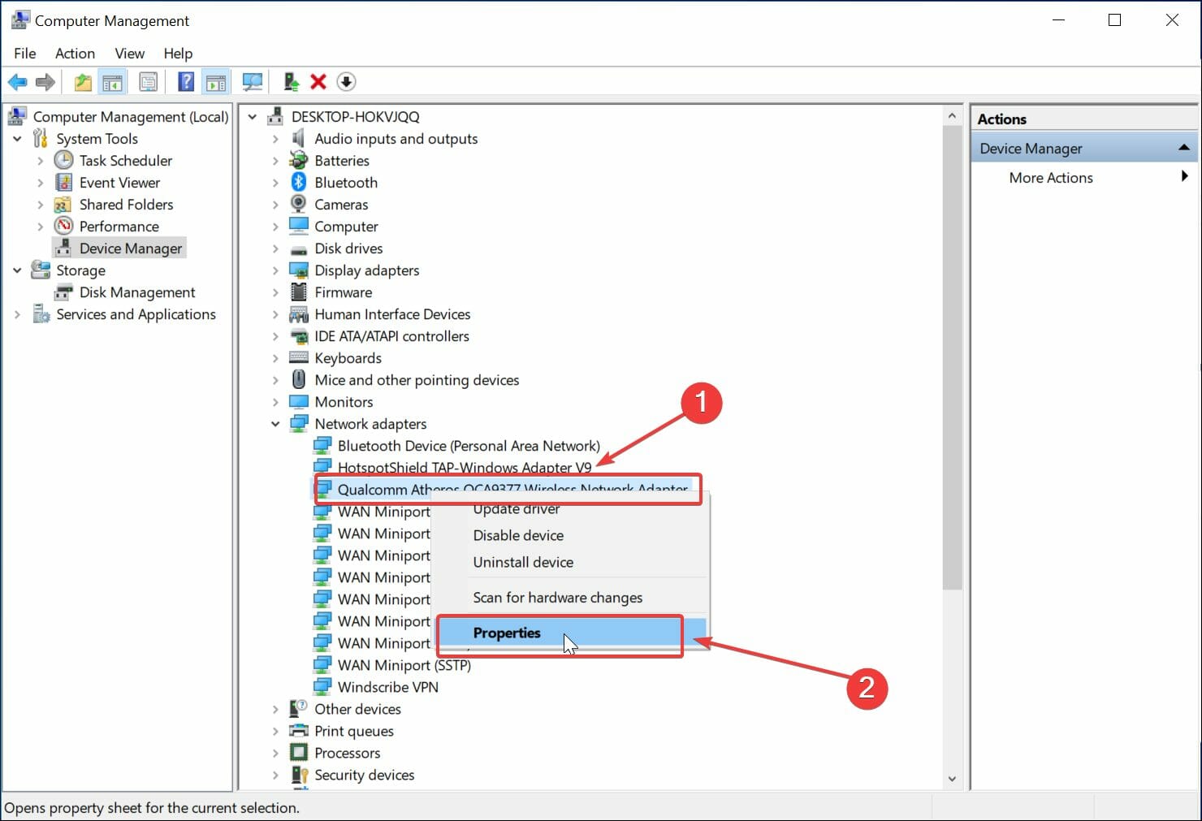Click Scan for hardware changes monitor icon
Screen dimensions: 1202x821
point(253,82)
